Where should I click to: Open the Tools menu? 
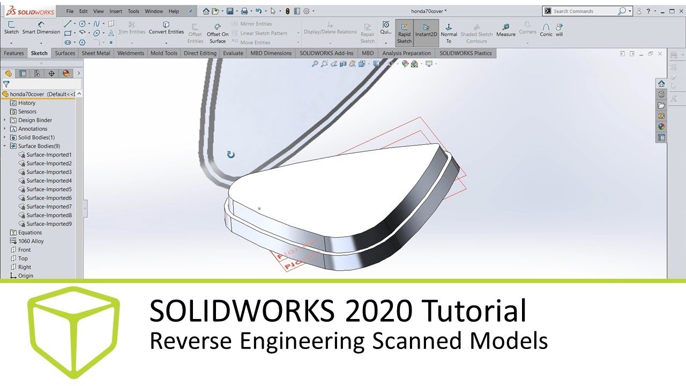pos(133,11)
